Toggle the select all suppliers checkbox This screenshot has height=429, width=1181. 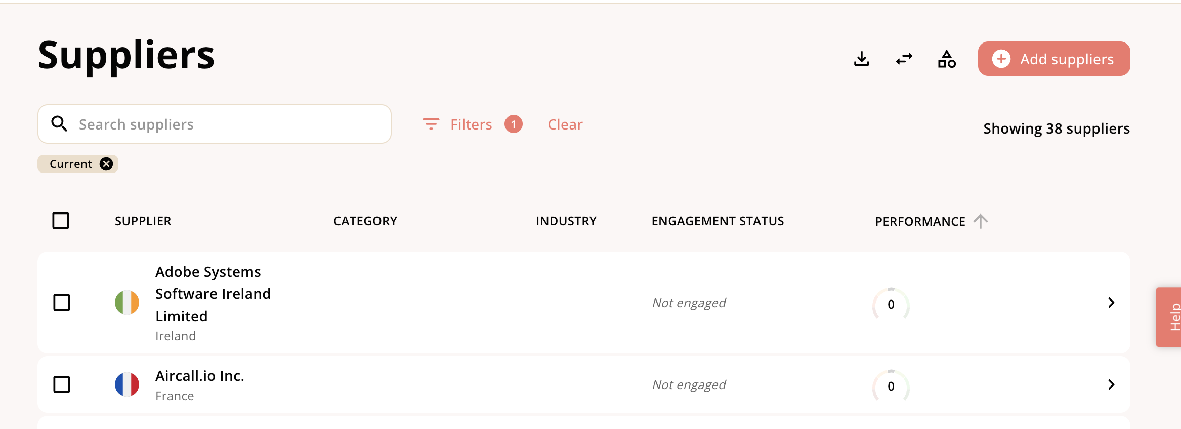coord(61,221)
